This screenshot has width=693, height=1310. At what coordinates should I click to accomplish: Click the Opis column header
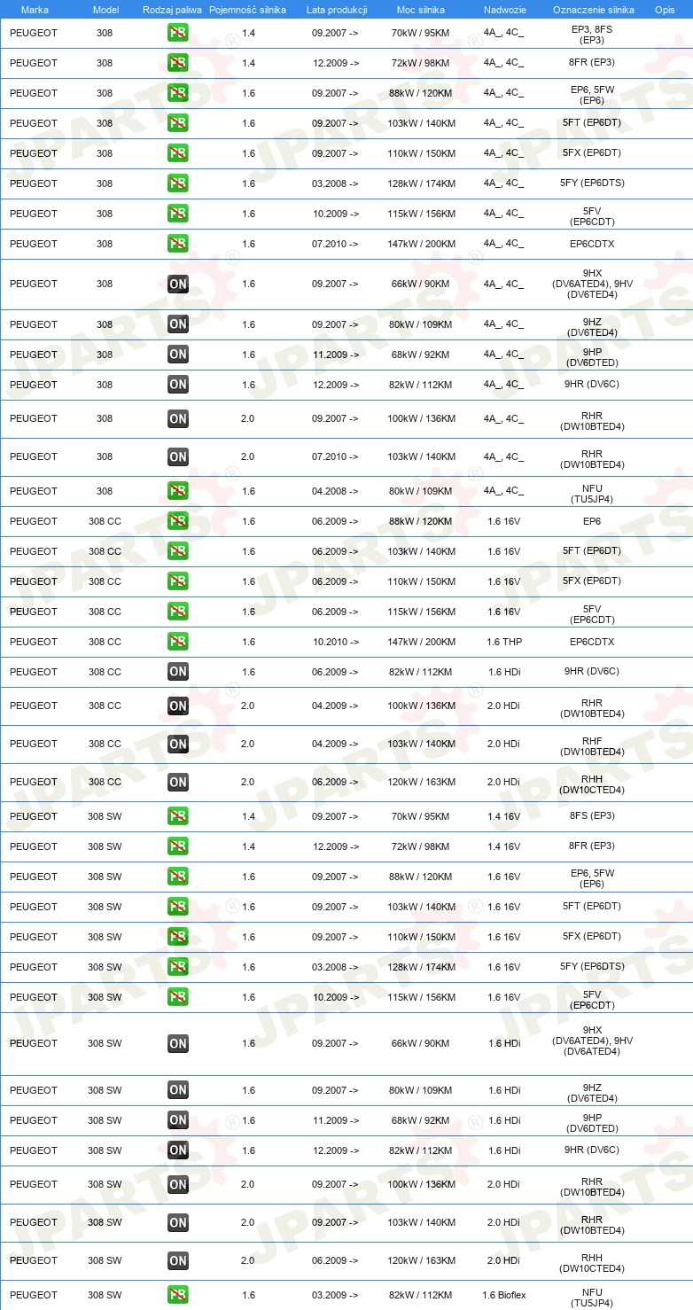664,10
